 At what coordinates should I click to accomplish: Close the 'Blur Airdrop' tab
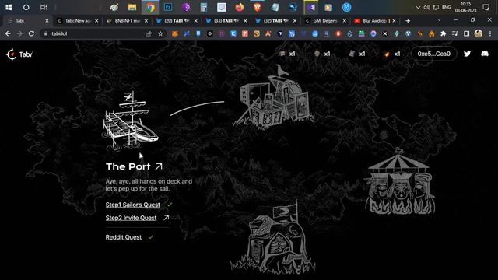pos(395,21)
